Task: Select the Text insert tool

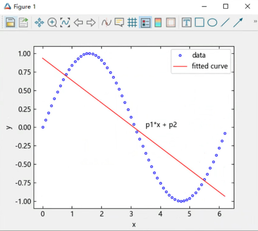Action: 187,22
